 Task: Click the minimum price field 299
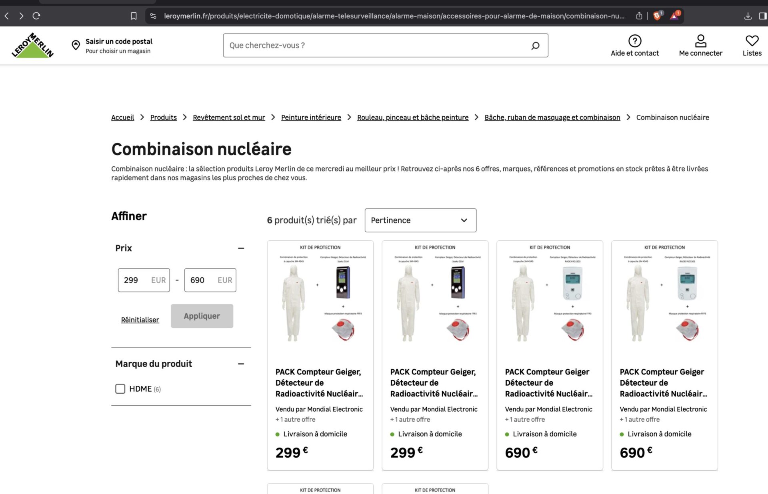point(136,280)
